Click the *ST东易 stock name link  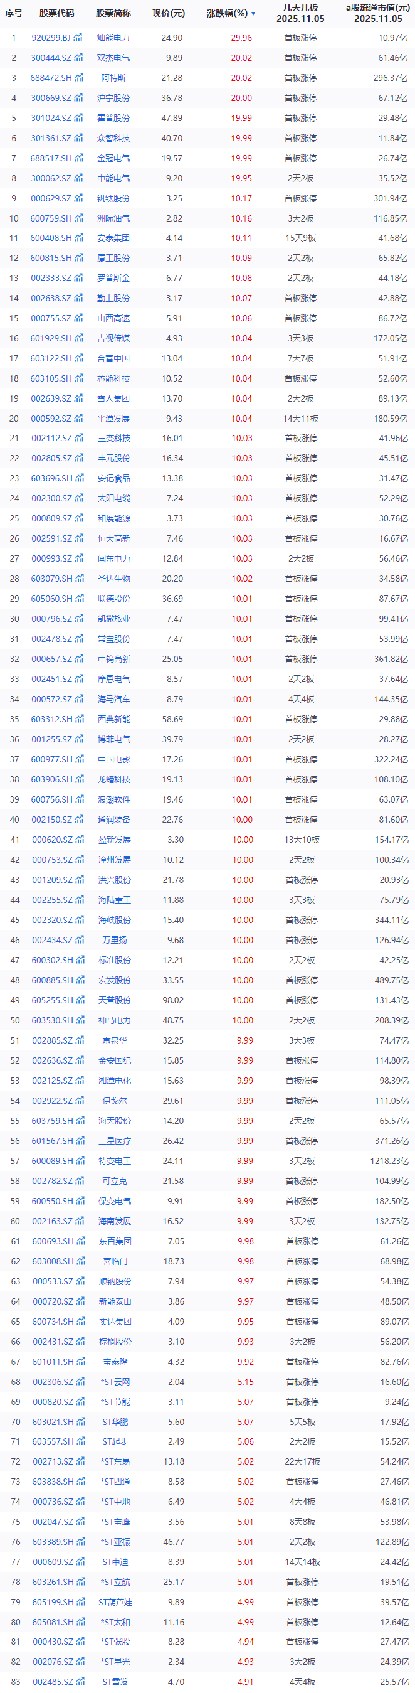pos(115,1462)
